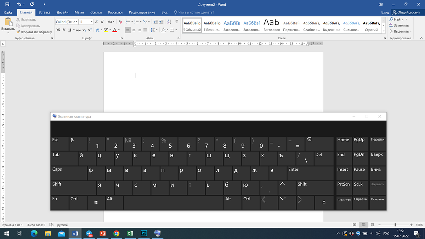Toggle italic (К) formatting
The width and height of the screenshot is (425, 239).
tap(64, 30)
